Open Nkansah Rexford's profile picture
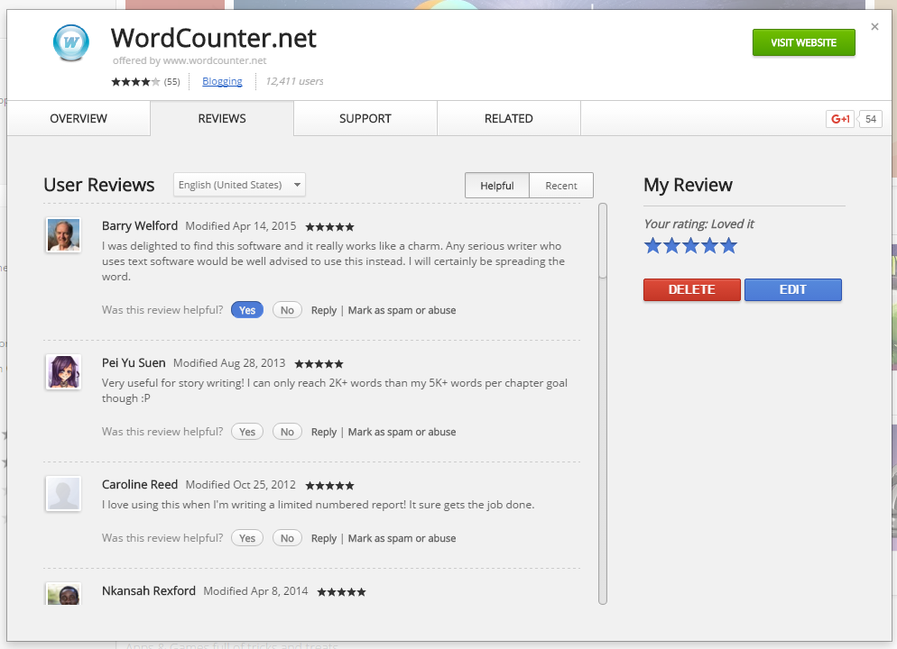 point(63,594)
